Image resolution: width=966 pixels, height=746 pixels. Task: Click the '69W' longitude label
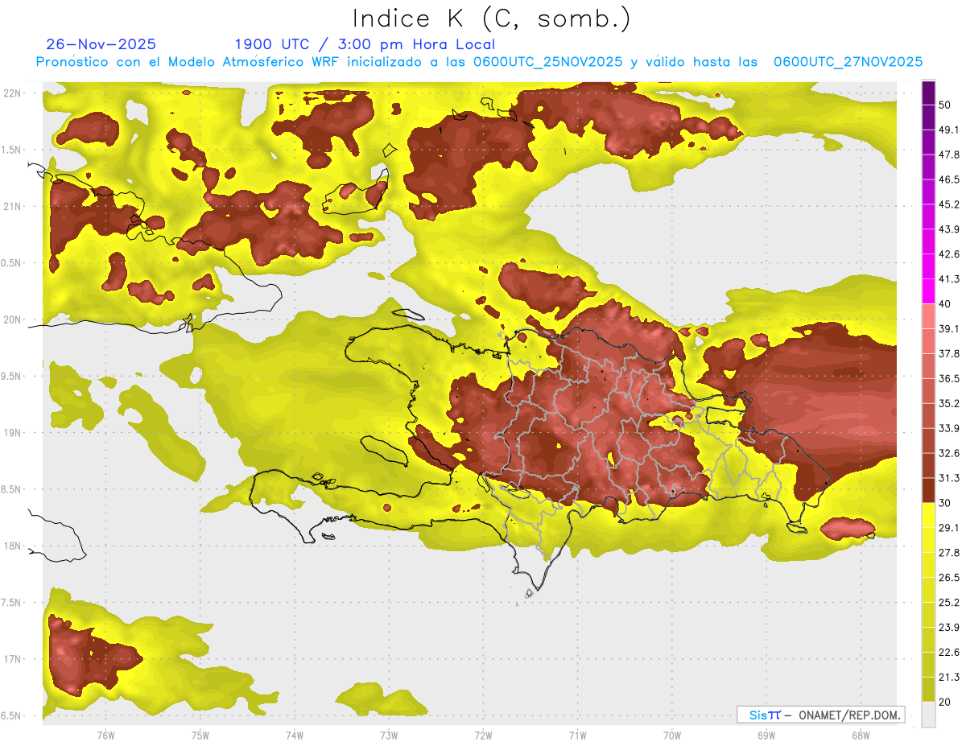(766, 735)
